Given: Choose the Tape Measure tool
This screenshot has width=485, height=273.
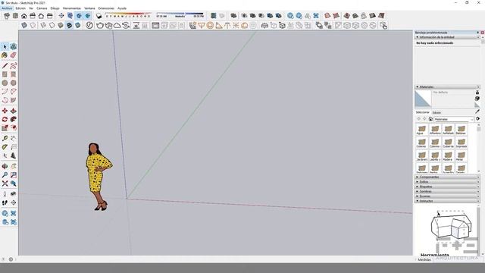Looking at the screenshot, I should 5,138.
